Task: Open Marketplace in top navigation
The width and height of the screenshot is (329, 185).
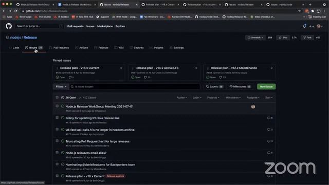Action: [105, 26]
